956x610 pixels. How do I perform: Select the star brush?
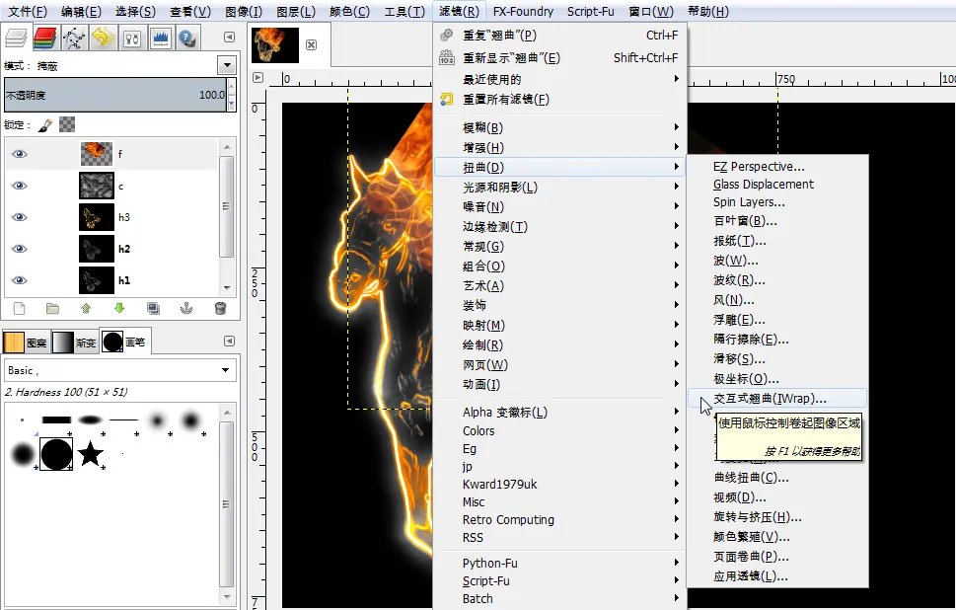tap(90, 454)
